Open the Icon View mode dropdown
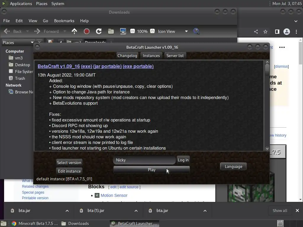 (173, 31)
